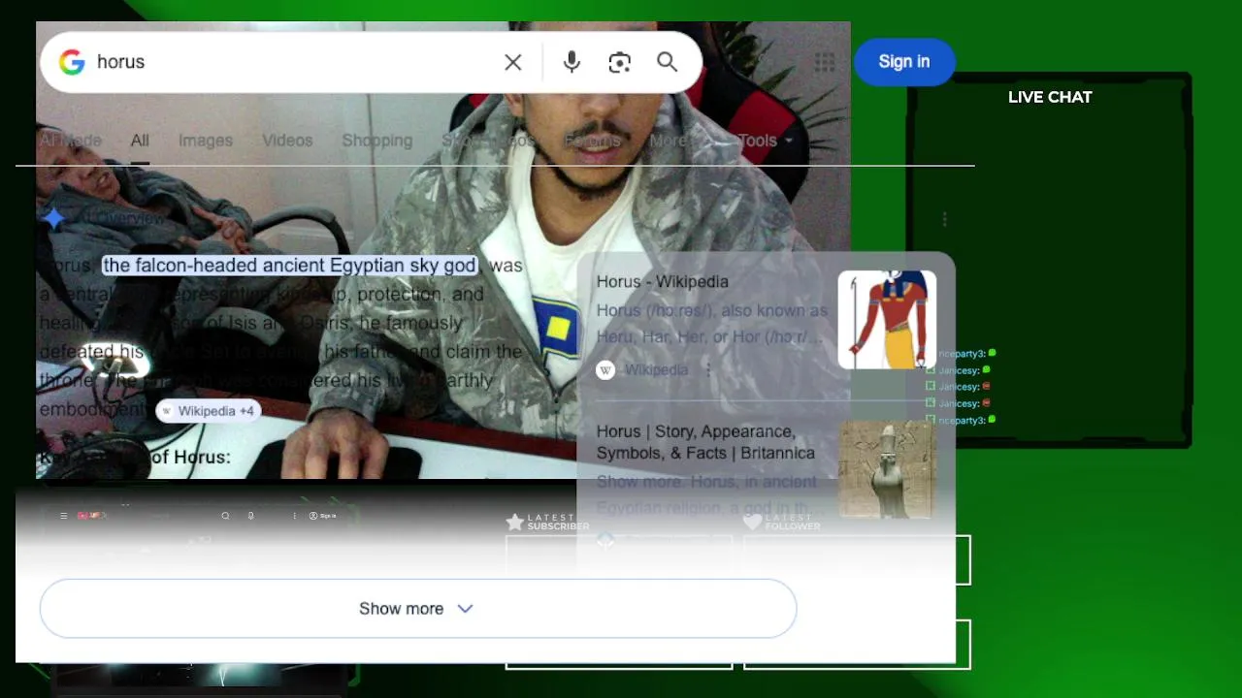
Task: Expand the overview with Show more
Action: pyautogui.click(x=418, y=609)
